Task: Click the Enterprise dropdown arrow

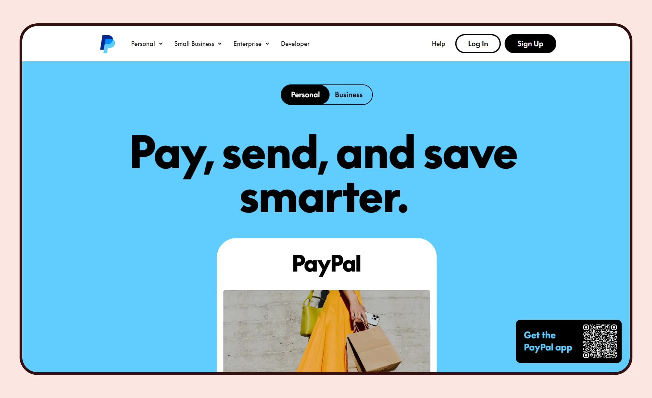Action: pyautogui.click(x=268, y=44)
